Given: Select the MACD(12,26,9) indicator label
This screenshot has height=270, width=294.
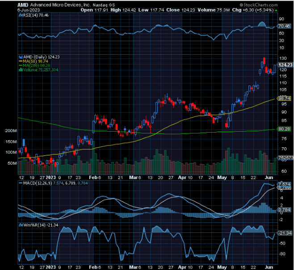Looking at the screenshot, I should coord(38,184).
